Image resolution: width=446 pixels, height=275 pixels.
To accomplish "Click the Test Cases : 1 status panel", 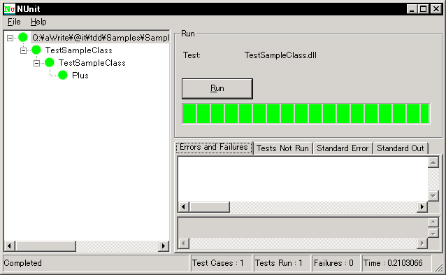I will [221, 263].
